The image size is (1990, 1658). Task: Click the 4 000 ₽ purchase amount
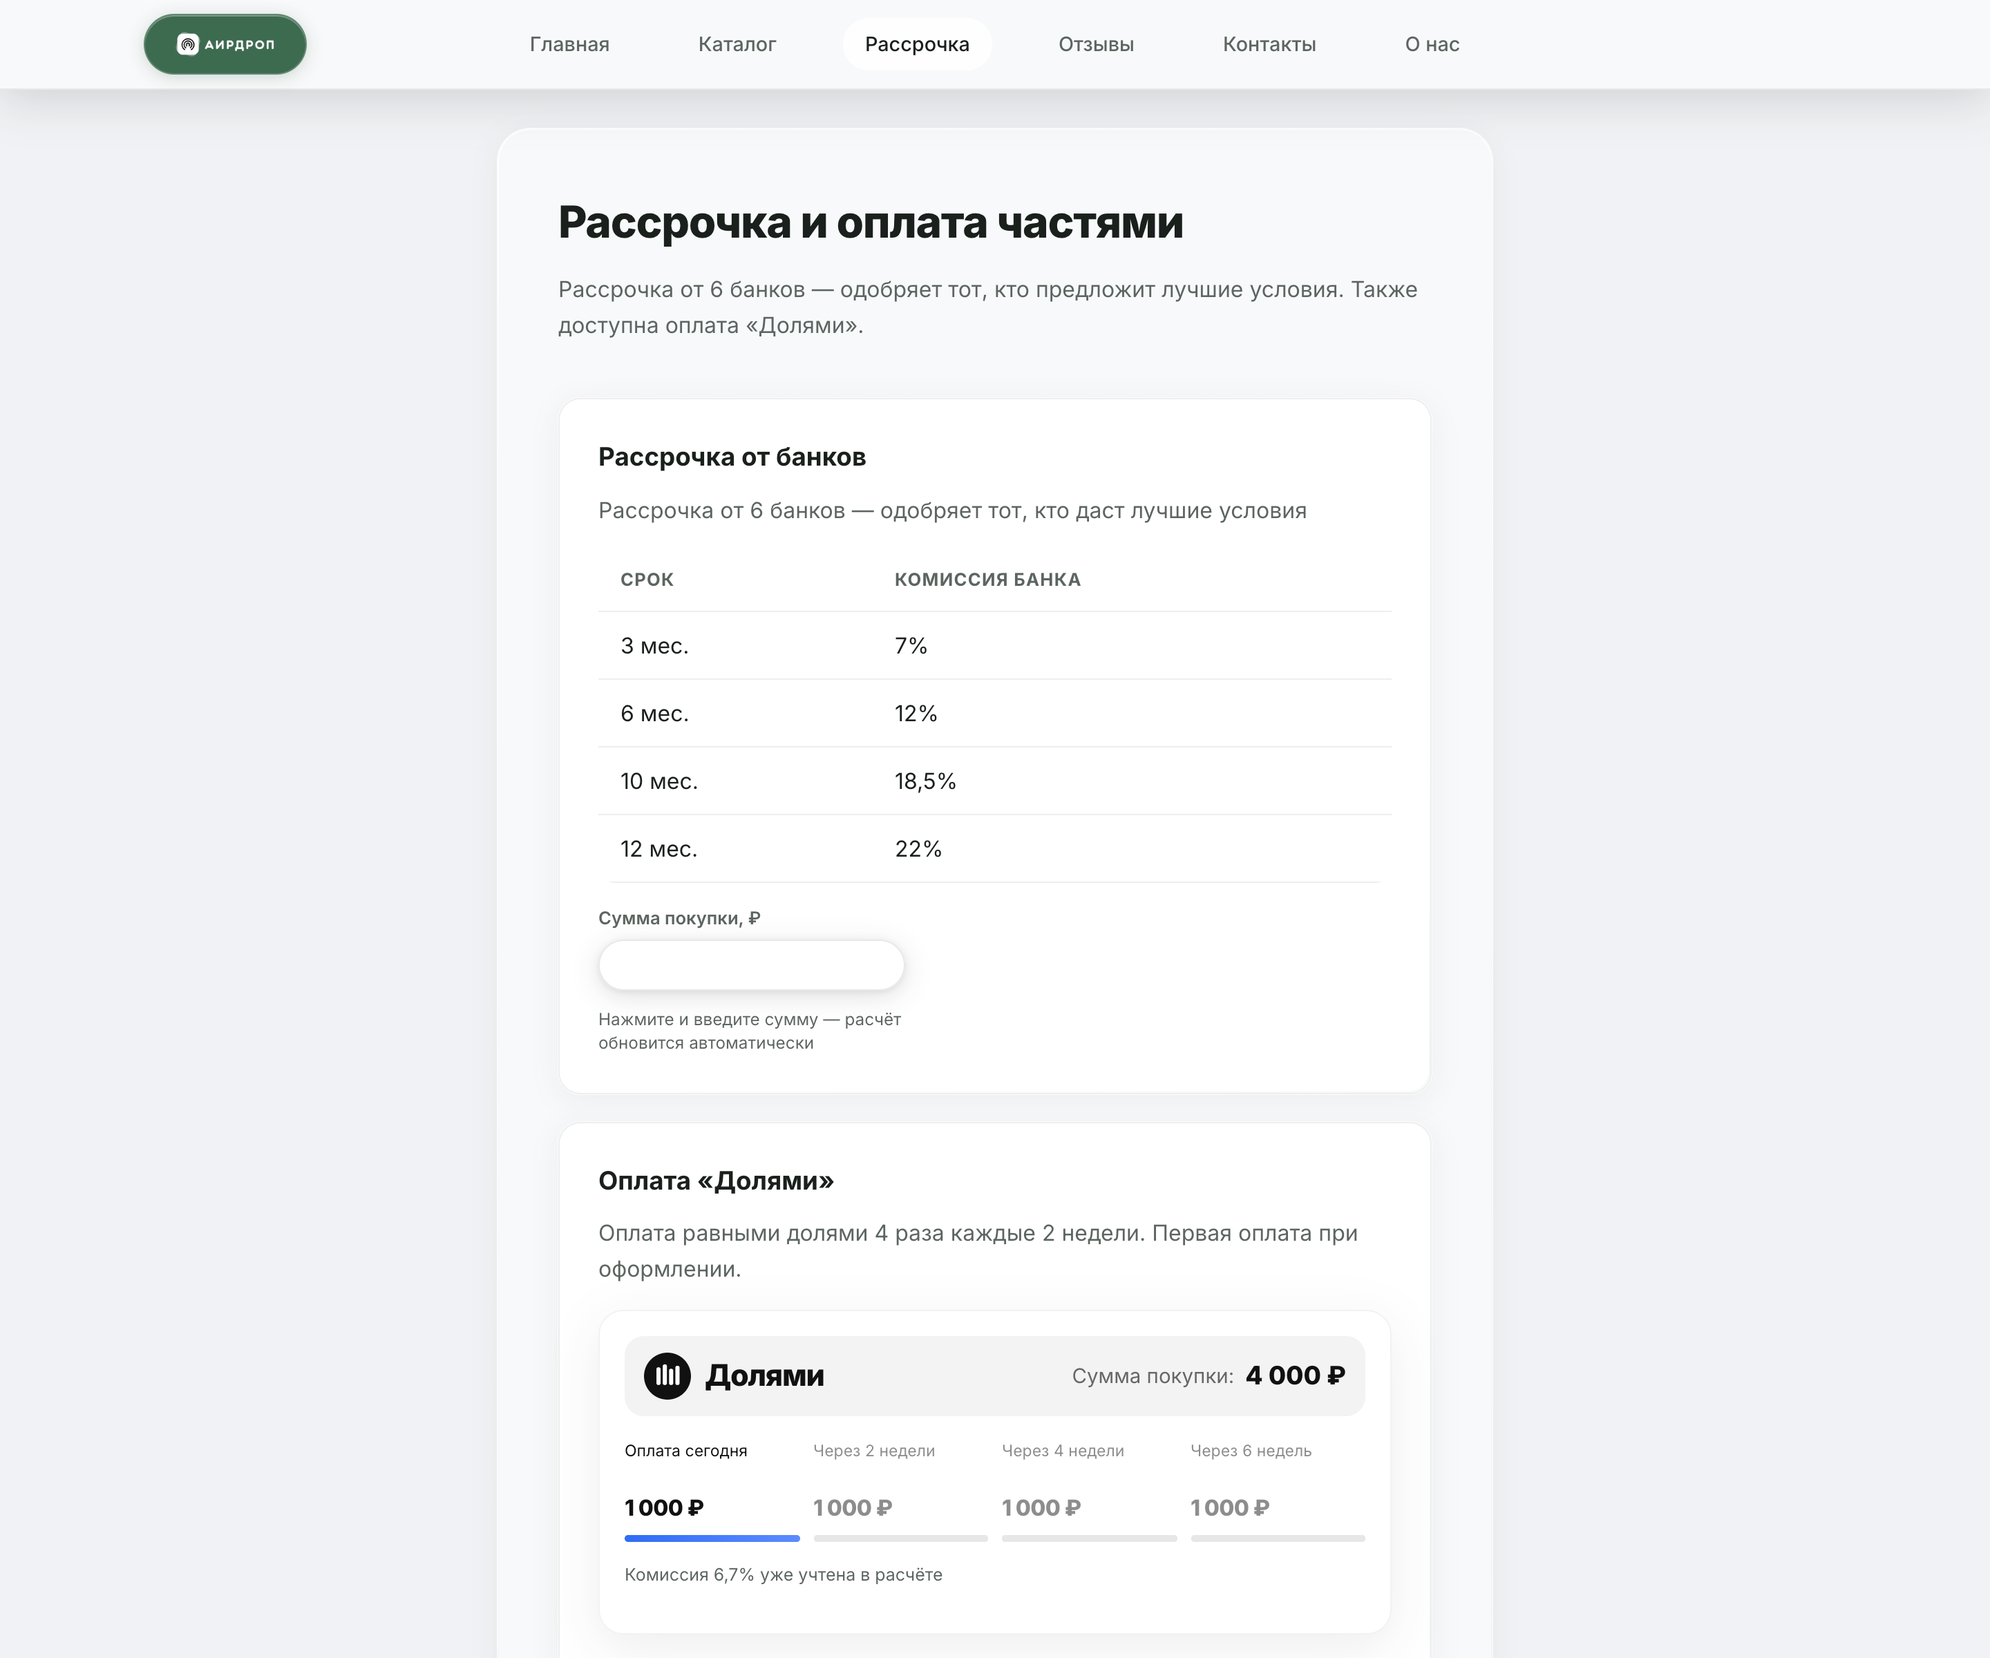1296,1375
